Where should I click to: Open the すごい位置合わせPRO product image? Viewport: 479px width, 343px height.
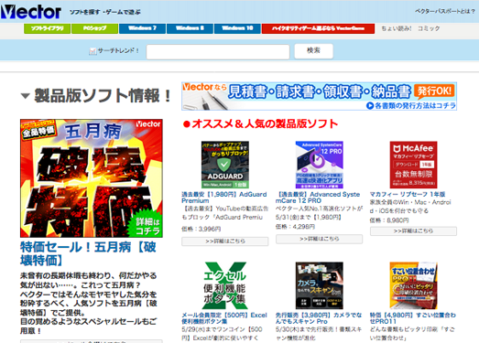pyautogui.click(x=413, y=285)
